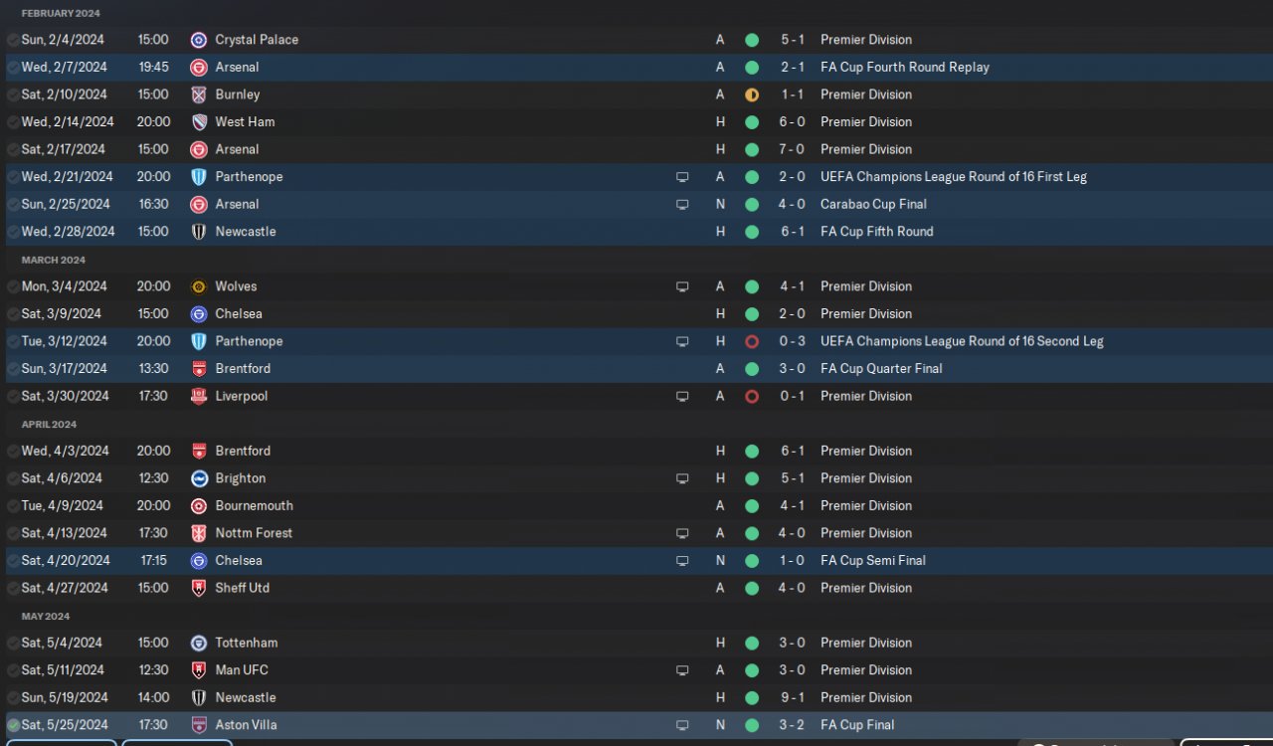Toggle selection circle on Tottenham fixture row
Viewport: 1273px width, 746px height.
[x=13, y=643]
